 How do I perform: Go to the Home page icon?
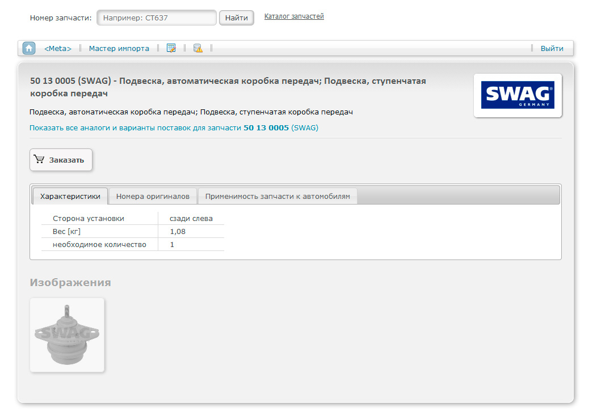[29, 49]
